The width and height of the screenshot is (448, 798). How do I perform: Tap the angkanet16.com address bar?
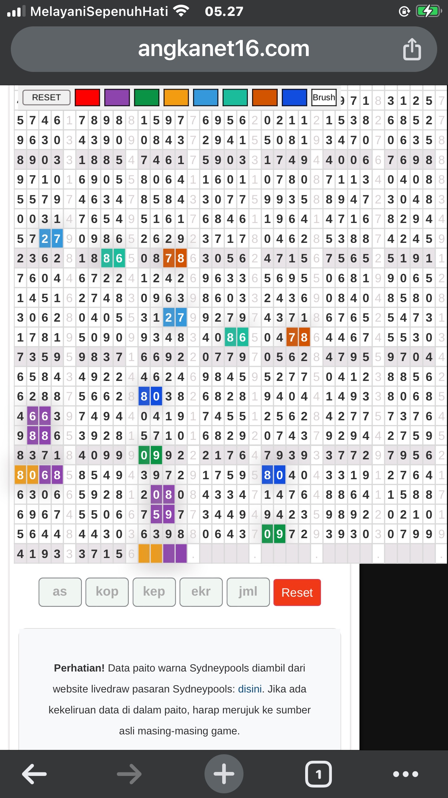[224, 49]
